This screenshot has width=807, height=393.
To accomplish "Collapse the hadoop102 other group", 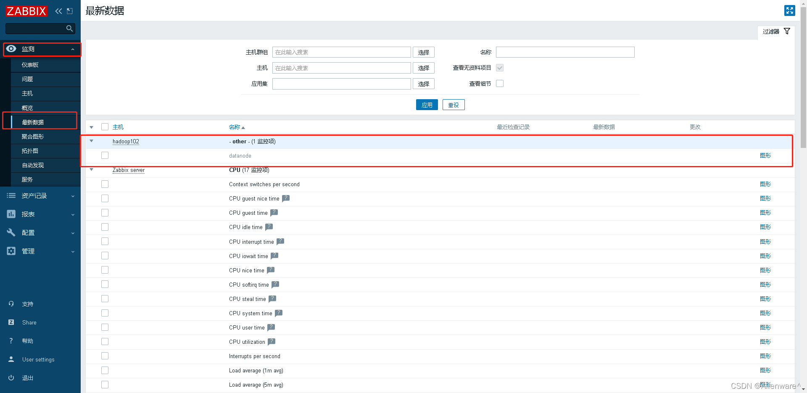I will coord(91,141).
